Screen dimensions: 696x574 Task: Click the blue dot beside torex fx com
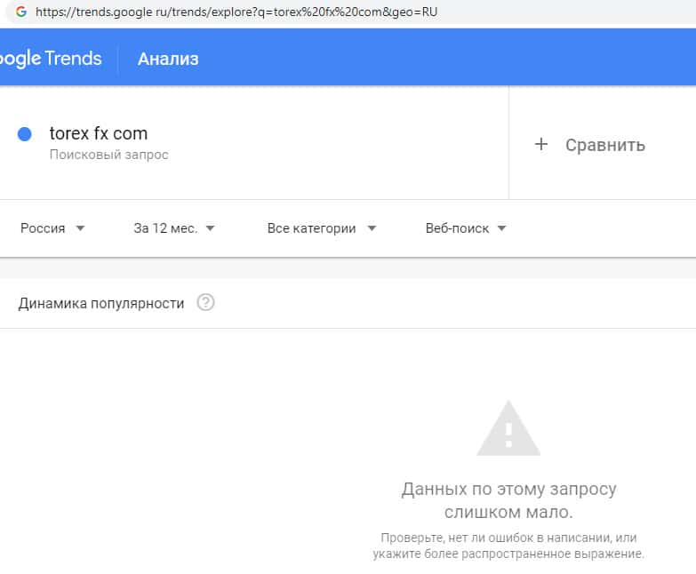point(25,134)
